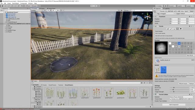Select the Rotate tool in toolbar
Image resolution: width=195 pixels, height=110 pixels.
coord(9,6)
